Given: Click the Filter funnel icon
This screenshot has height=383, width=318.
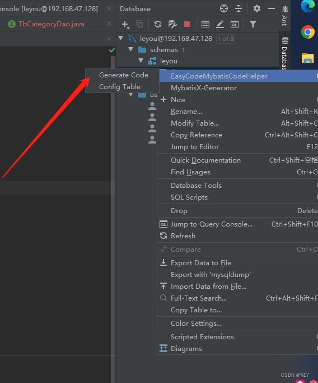Looking at the screenshot, I should click(x=253, y=24).
